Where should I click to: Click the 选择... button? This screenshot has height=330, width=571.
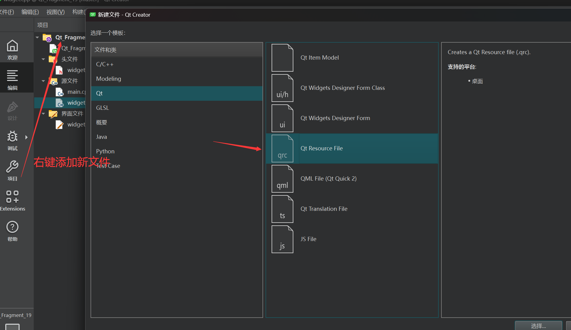pos(538,325)
